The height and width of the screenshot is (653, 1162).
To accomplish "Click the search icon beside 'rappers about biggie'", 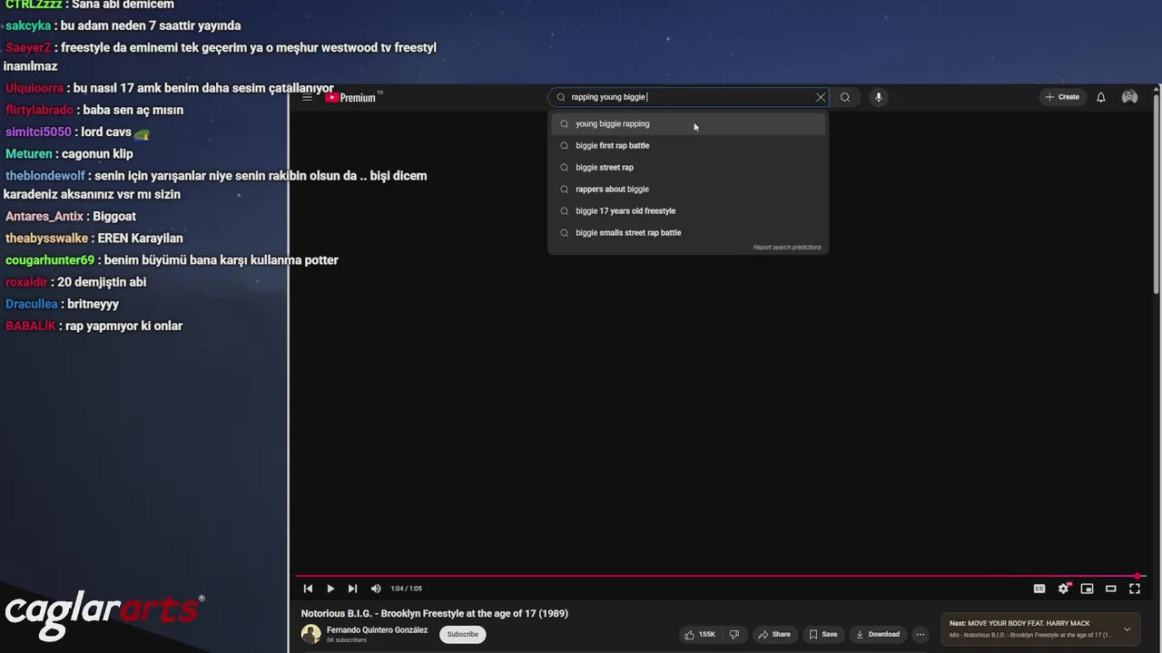I will [x=564, y=189].
